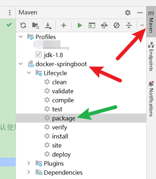
Task: Toggle skip tests mode icon
Action: pos(117,25)
